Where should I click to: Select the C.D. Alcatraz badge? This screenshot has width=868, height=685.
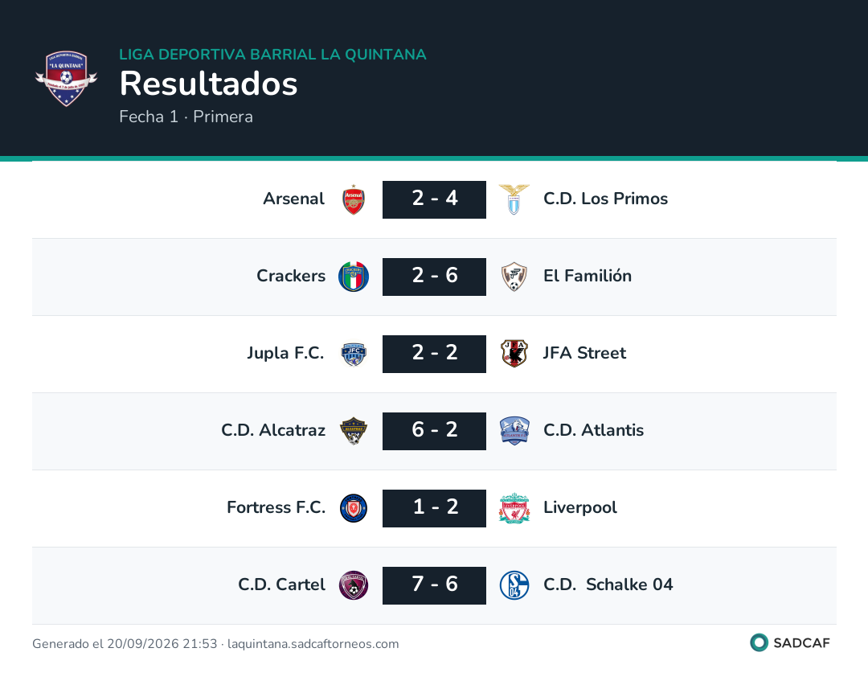[353, 431]
